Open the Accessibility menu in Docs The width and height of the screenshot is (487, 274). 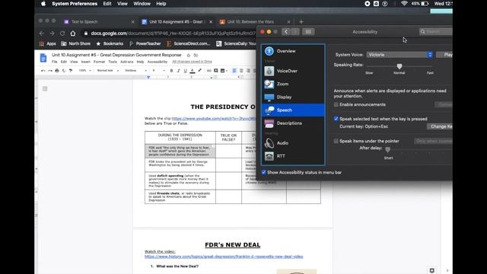(x=158, y=62)
